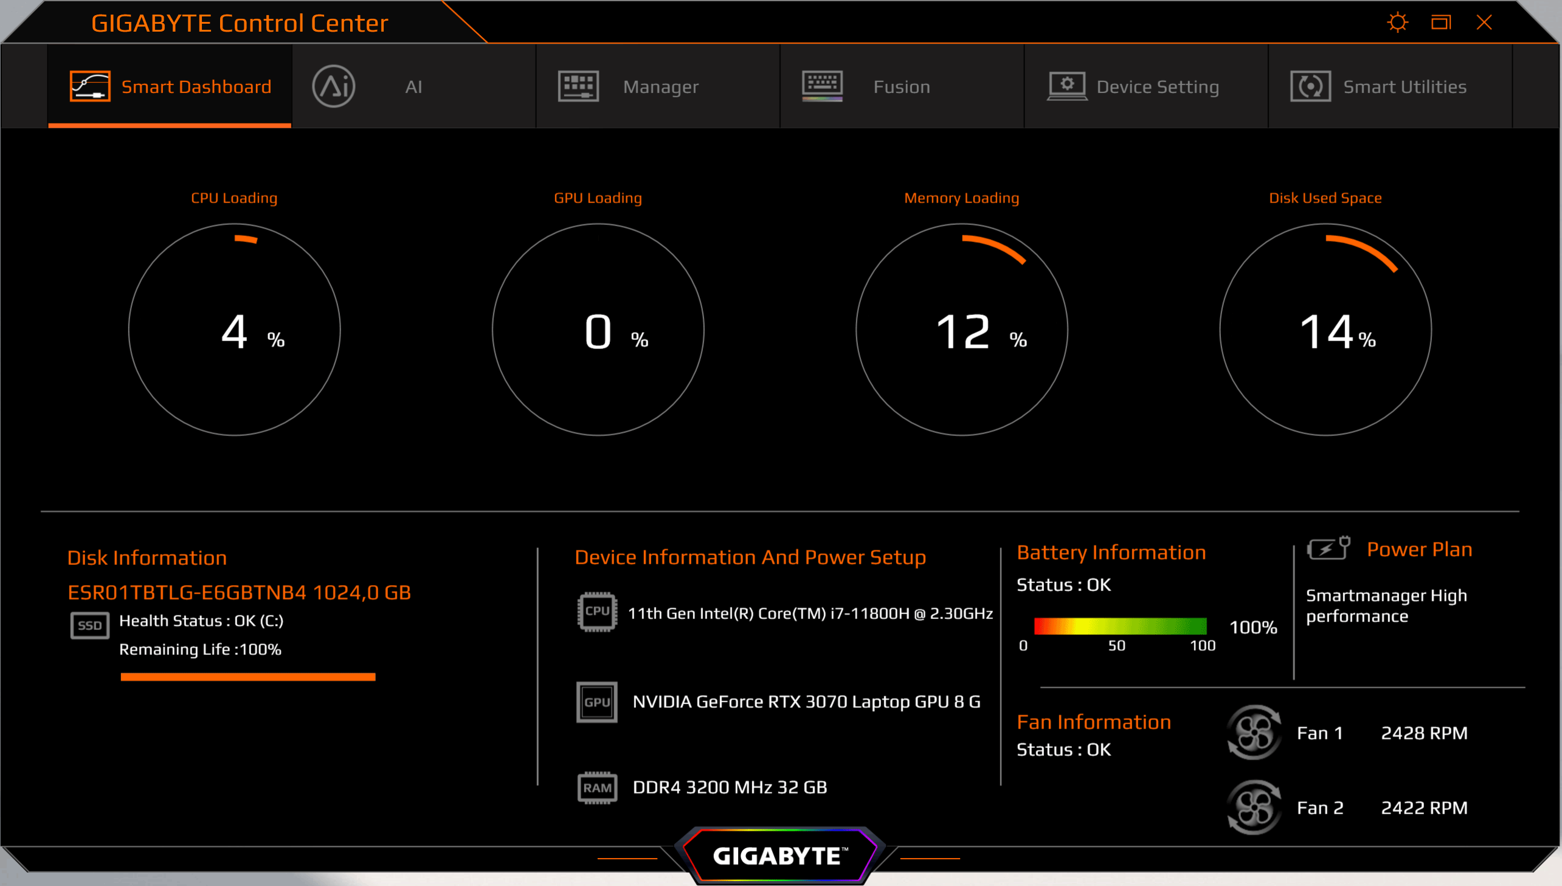
Task: Open Device Setting tab
Action: click(x=1157, y=86)
